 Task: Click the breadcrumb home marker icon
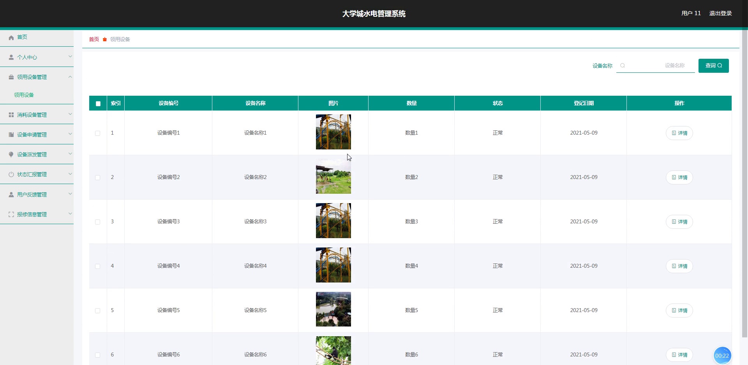[105, 39]
